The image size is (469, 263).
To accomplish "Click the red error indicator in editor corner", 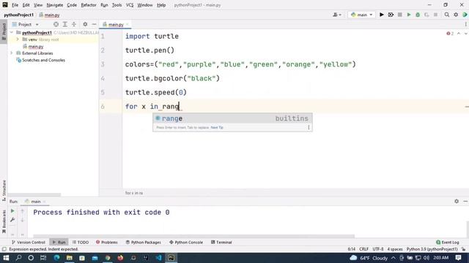I will [450, 34].
